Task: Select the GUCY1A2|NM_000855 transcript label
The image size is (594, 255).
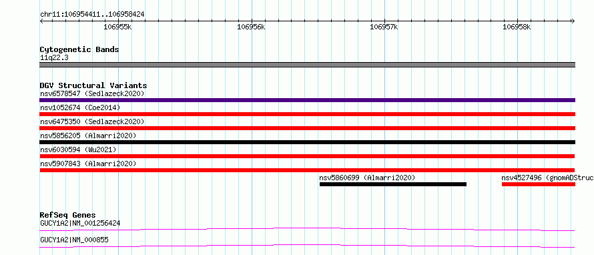Action: [74, 240]
